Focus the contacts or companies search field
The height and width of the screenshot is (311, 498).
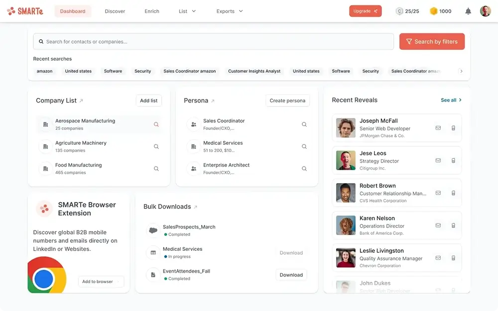pos(214,42)
